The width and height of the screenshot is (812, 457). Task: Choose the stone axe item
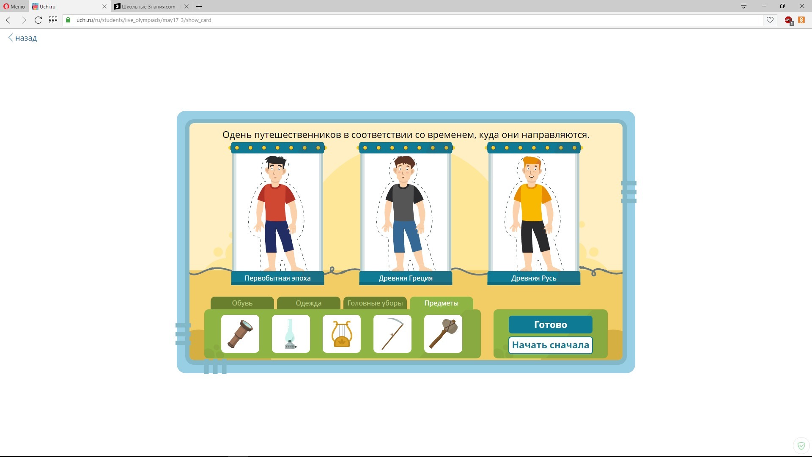443,334
